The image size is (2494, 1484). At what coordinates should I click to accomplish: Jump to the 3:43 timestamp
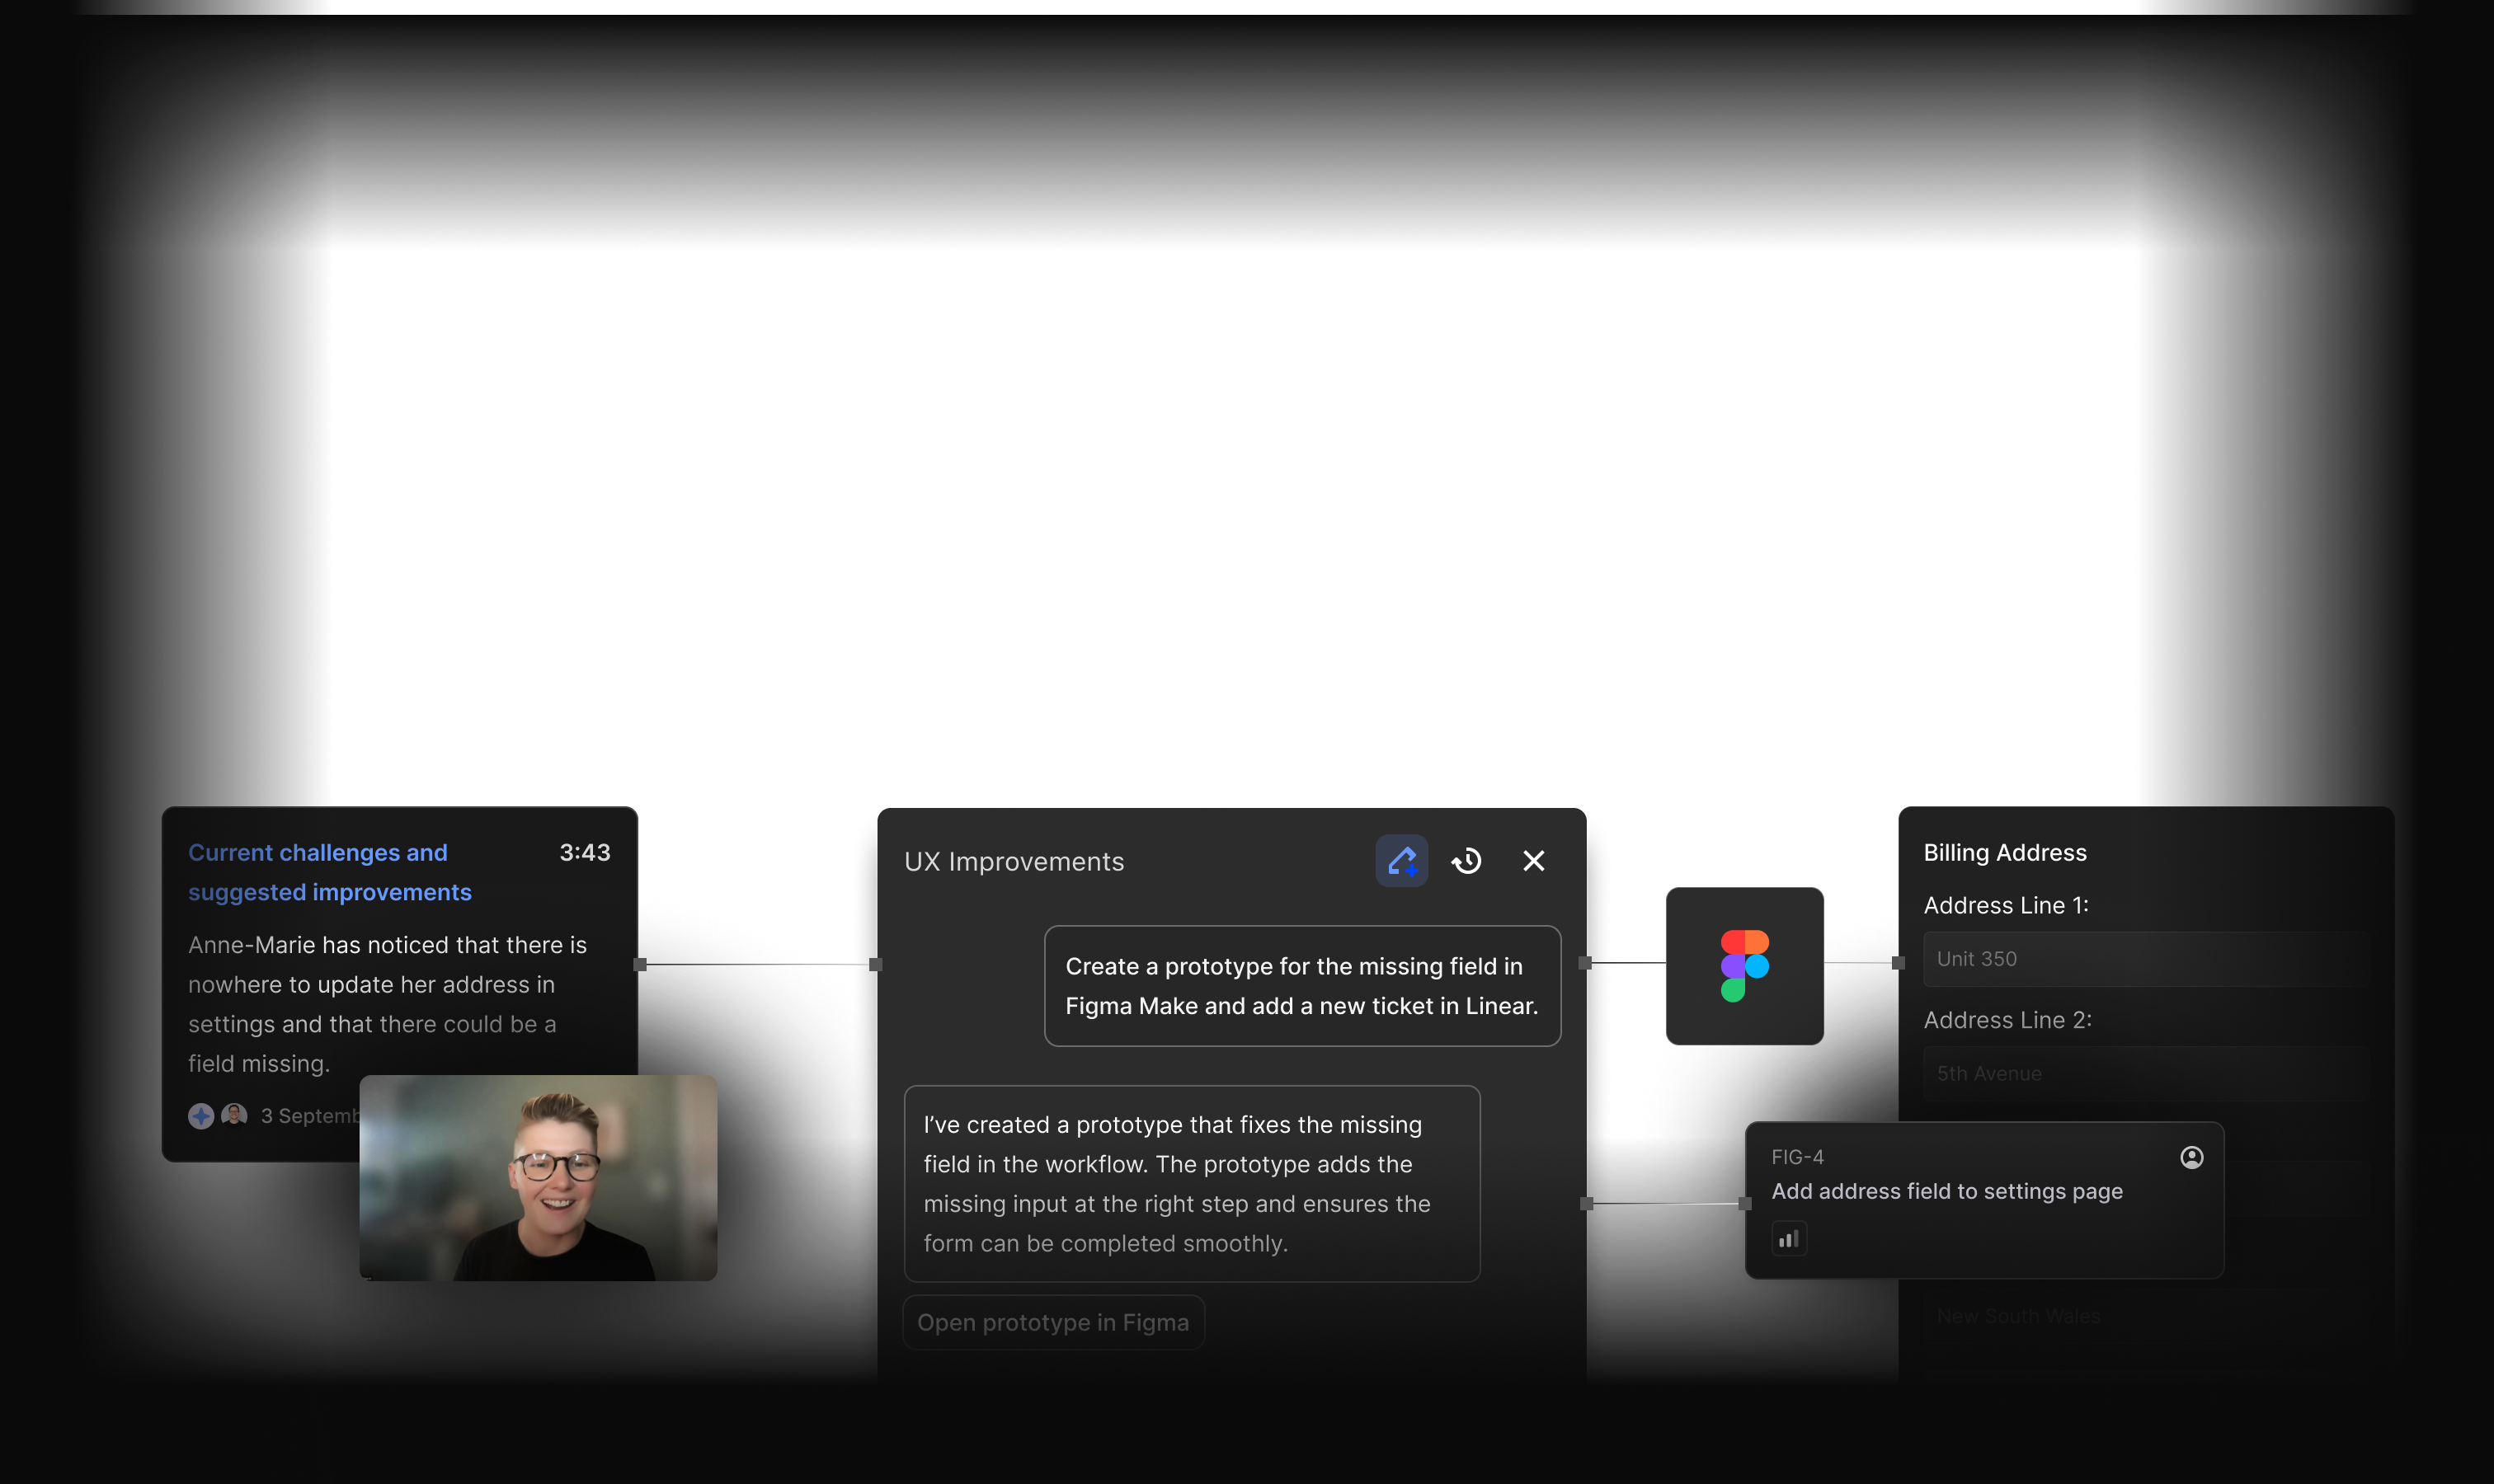(584, 852)
